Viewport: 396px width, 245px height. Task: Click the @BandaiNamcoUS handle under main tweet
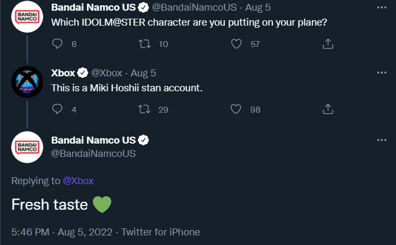point(93,154)
